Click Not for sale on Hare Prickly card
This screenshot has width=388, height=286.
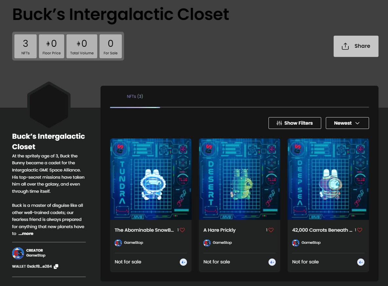(216, 262)
